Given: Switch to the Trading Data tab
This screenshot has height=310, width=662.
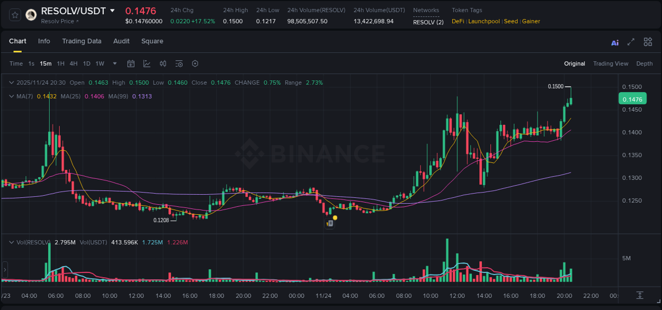Looking at the screenshot, I should (x=82, y=41).
